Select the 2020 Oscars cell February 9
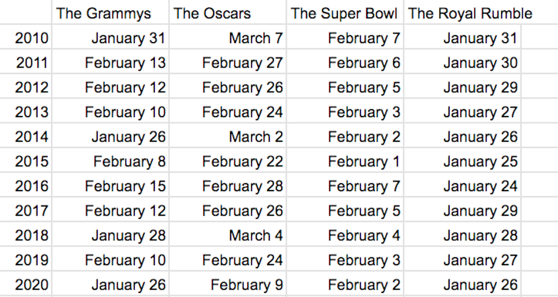This screenshot has width=558, height=297. [x=228, y=285]
